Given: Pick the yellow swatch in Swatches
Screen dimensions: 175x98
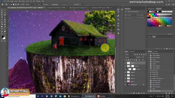Looking at the screenshot, I should [x=150, y=14].
